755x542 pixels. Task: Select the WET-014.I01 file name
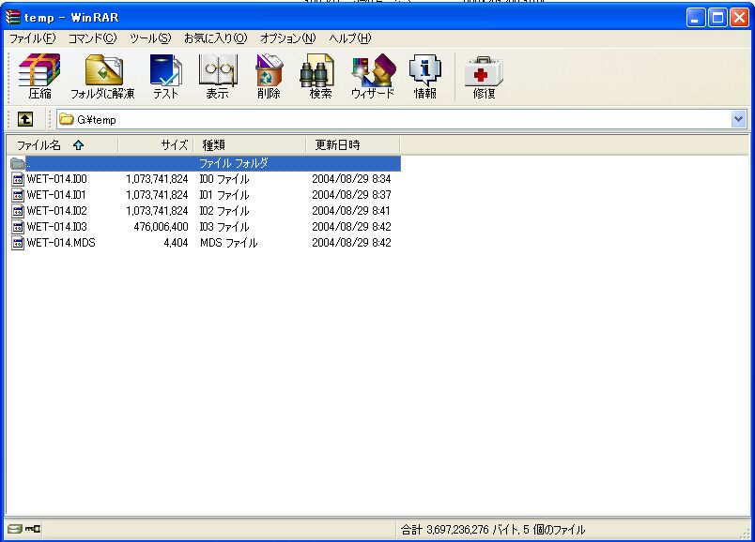(x=56, y=195)
